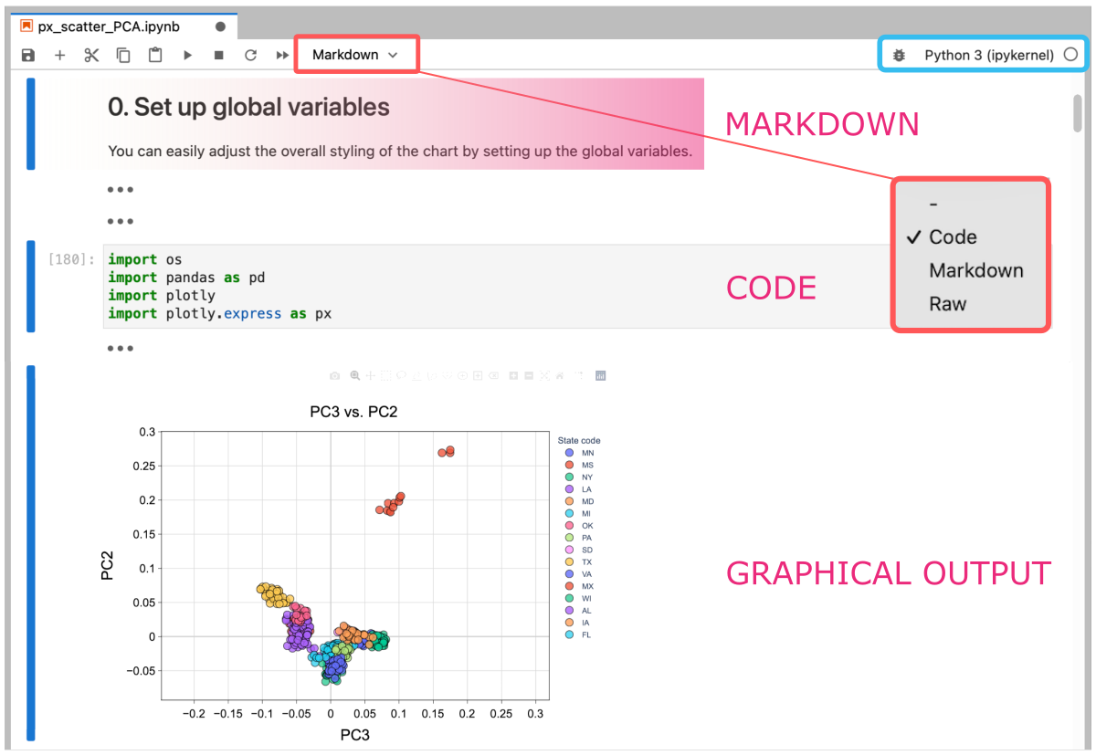This screenshot has width=1096, height=755.
Task: Interrupt the kernel using the stop square
Action: (x=219, y=55)
